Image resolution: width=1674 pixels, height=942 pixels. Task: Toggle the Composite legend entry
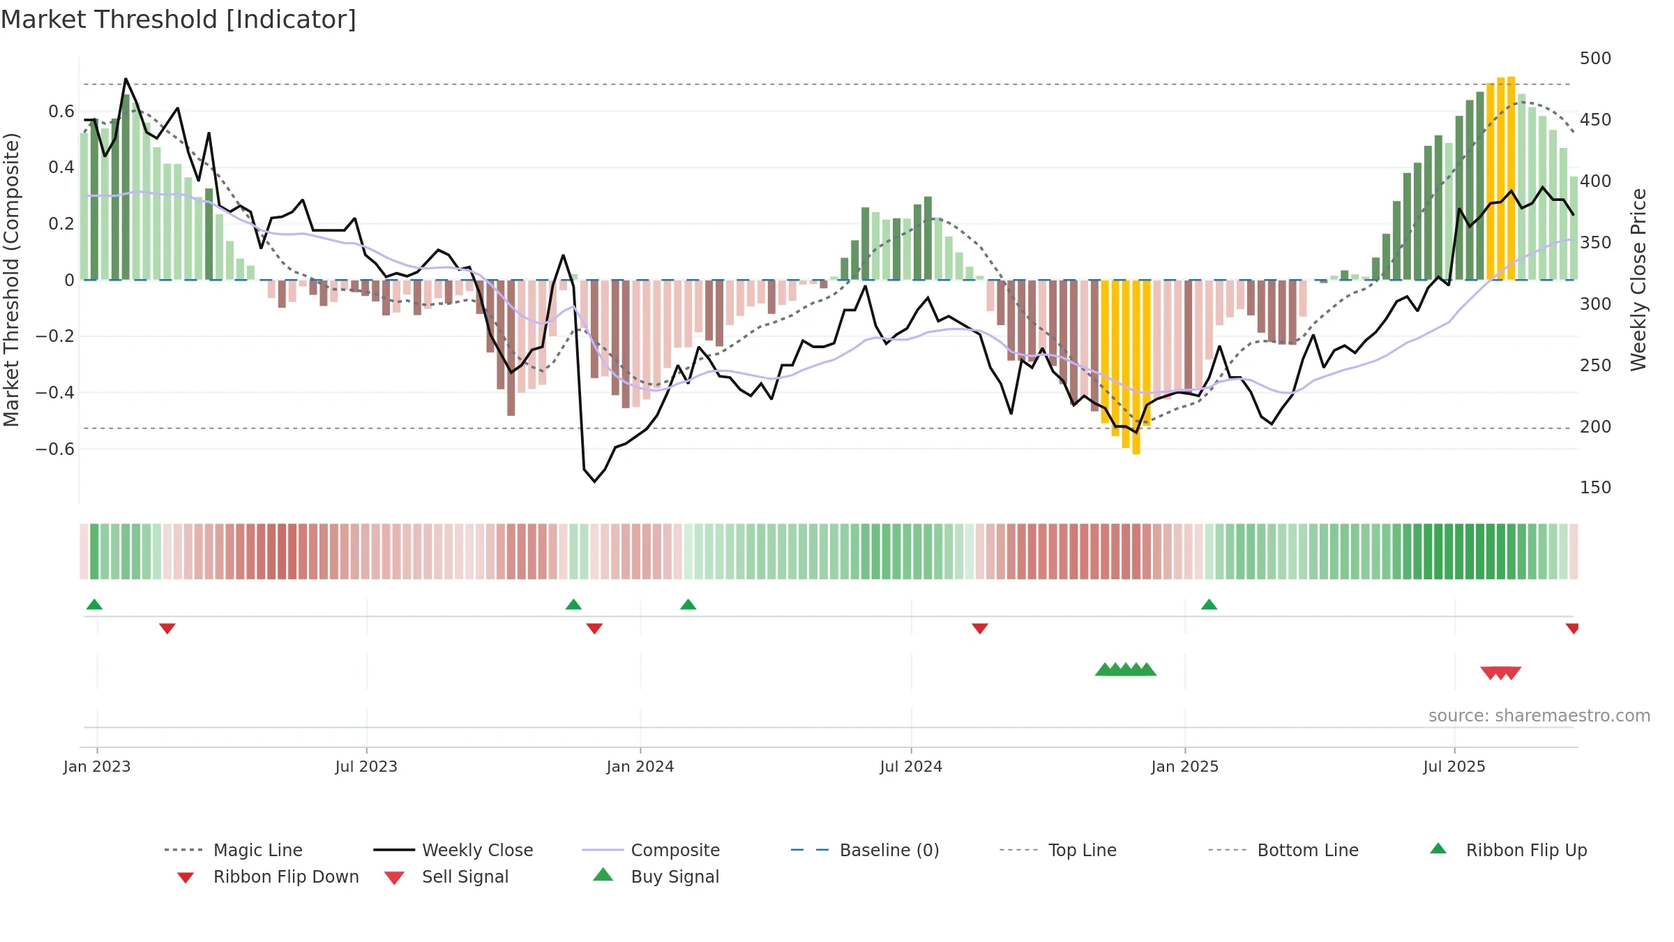pos(651,850)
